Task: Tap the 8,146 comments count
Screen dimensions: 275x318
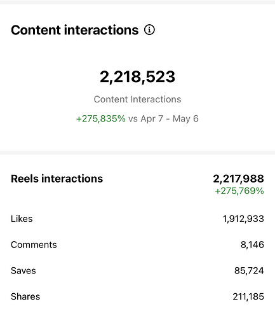Action: point(252,245)
